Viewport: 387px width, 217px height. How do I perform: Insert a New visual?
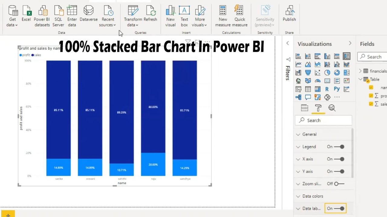(171, 16)
